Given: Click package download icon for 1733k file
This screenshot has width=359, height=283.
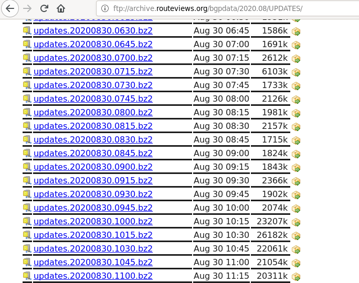Looking at the screenshot, I should pos(296,86).
